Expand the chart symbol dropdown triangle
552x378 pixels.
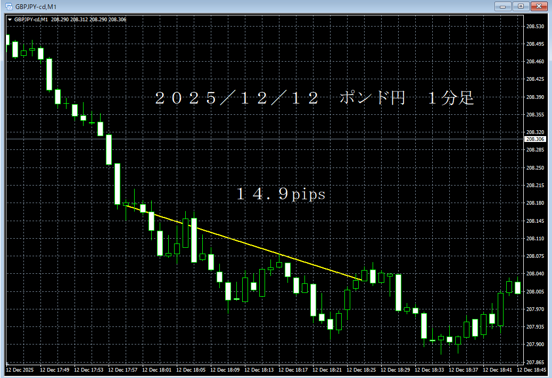click(10, 20)
